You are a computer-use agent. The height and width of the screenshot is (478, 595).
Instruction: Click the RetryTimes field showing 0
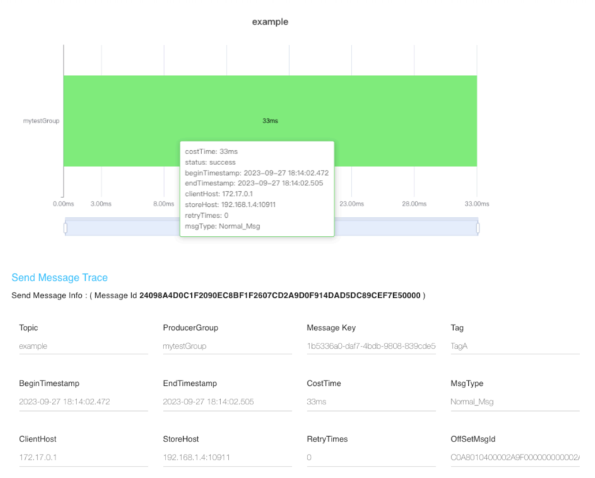[371, 457]
